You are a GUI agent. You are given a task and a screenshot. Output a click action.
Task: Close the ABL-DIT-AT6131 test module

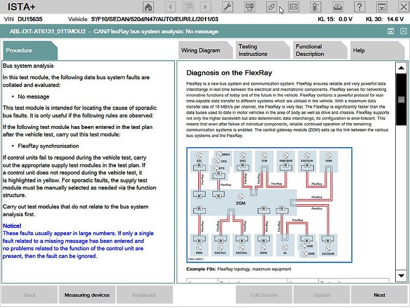click(404, 31)
